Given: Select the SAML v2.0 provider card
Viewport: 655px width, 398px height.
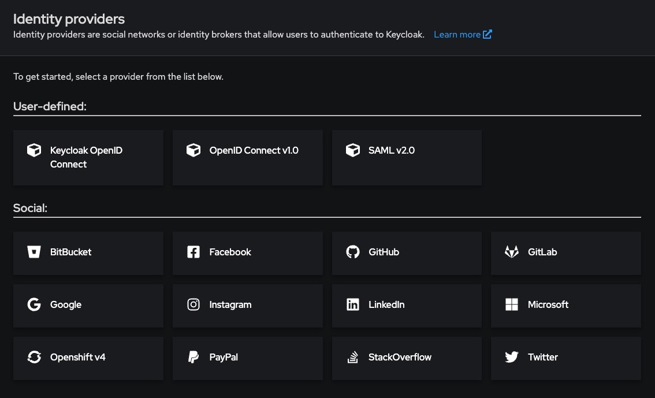Looking at the screenshot, I should click(406, 157).
